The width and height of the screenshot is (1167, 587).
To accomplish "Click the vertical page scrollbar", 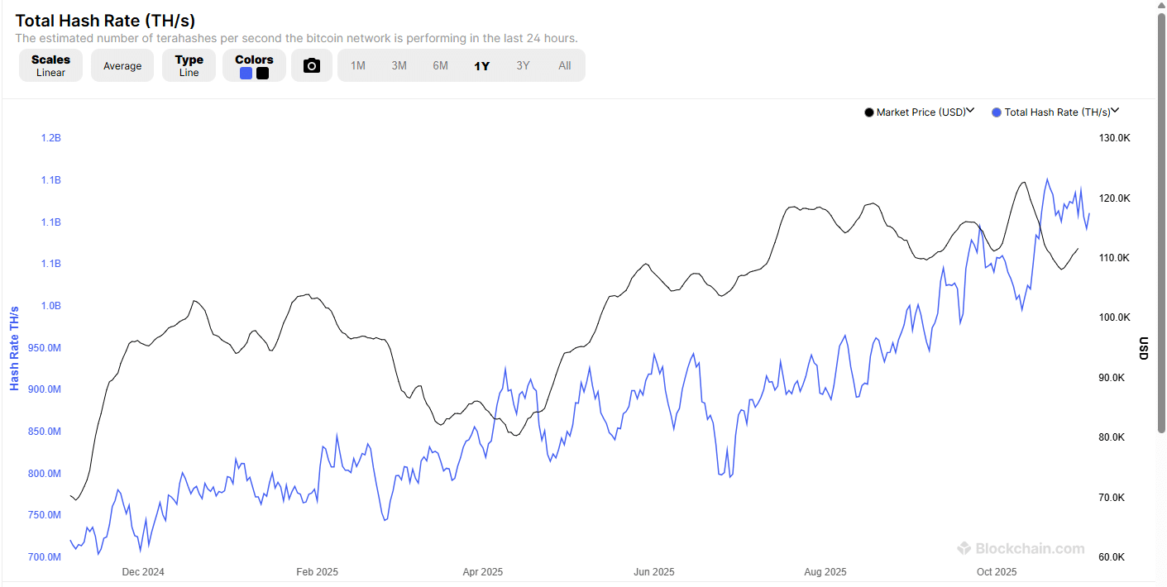I will click(x=1161, y=223).
